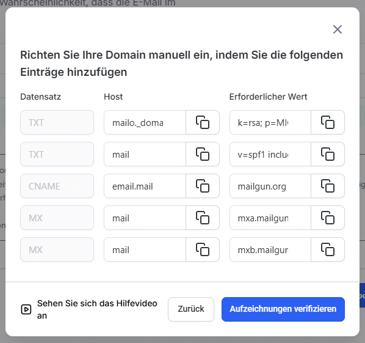This screenshot has height=343, width=365.
Task: Select the CNAME record type field
Action: tap(57, 186)
